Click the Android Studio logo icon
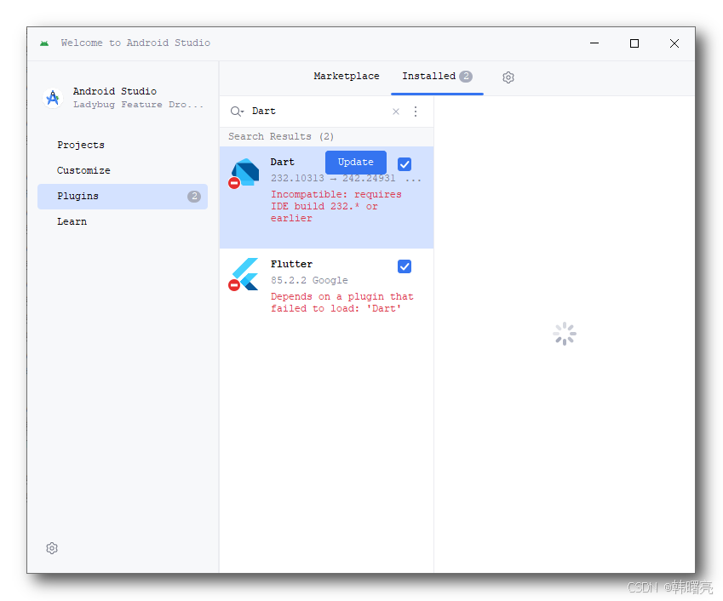This screenshot has width=723, height=601. pos(53,98)
